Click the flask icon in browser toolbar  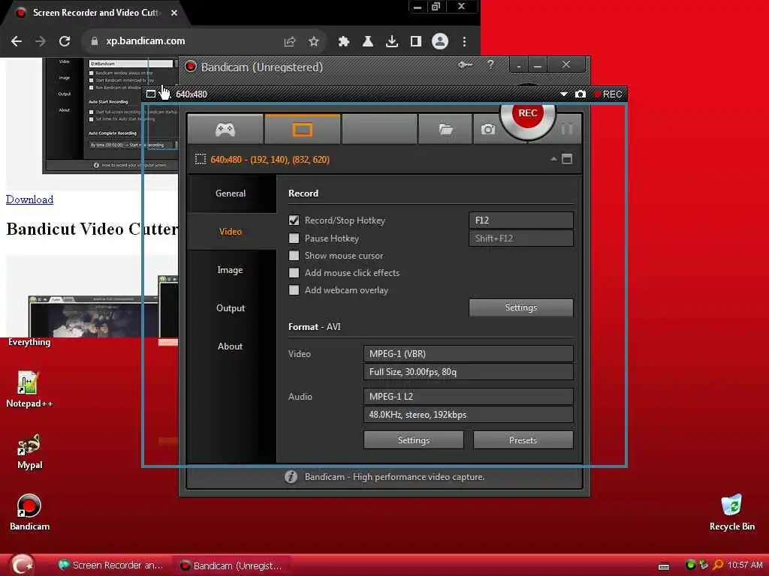(x=367, y=42)
